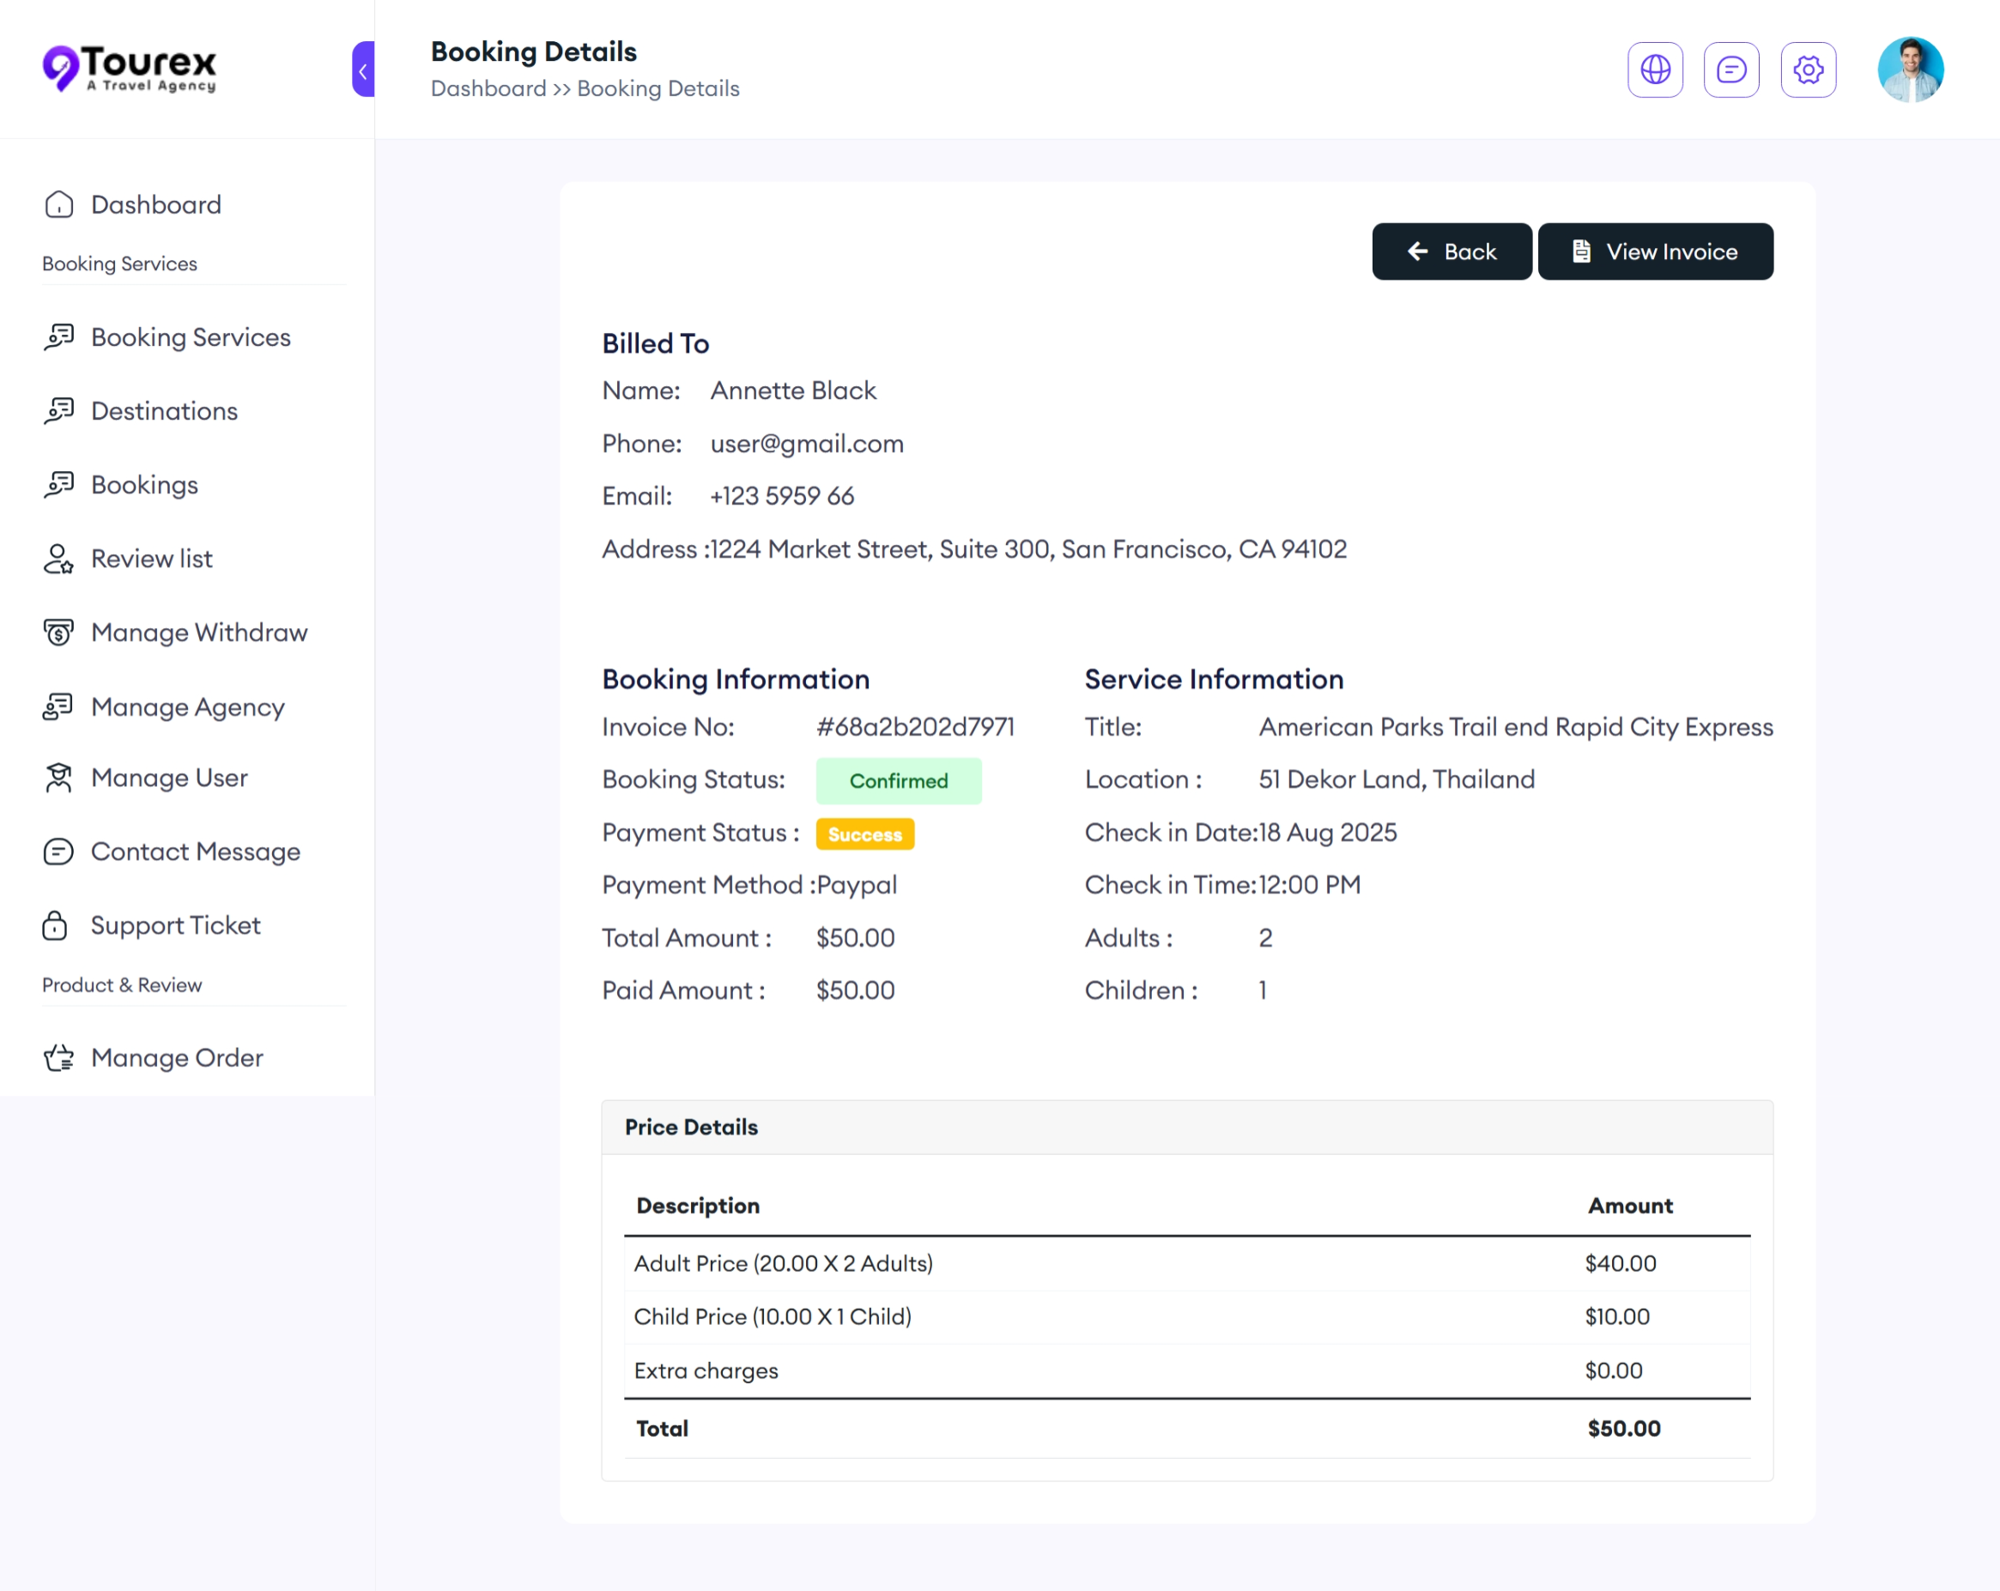The image size is (2000, 1591).
Task: Click the Support Ticket lock icon
Action: (x=56, y=925)
